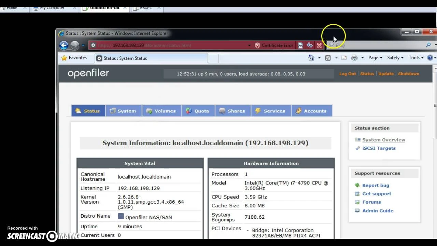
Task: Open the address bar URL dropdown arrow
Action: [249, 45]
